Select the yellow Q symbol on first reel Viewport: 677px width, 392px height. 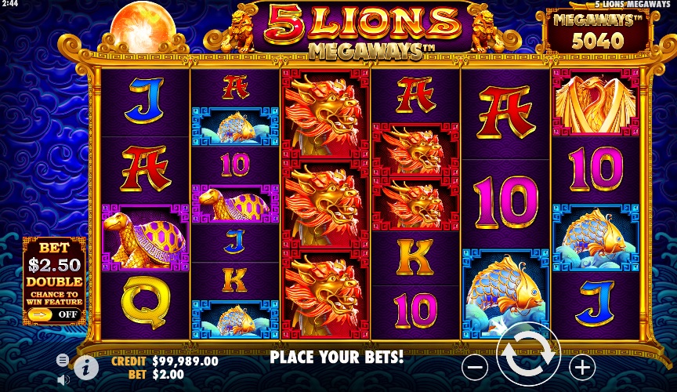pyautogui.click(x=146, y=305)
